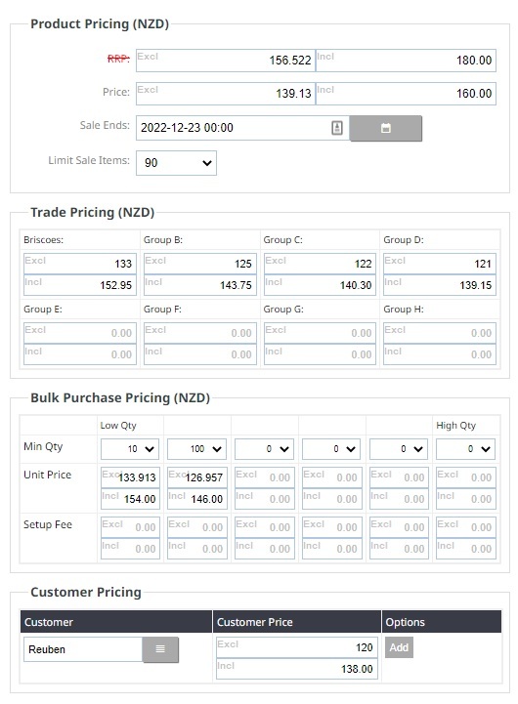
Task: Select the Briscoes Excl price field
Action: tap(80, 264)
